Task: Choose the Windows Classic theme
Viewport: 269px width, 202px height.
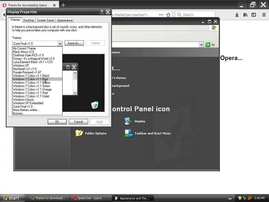Action: pyautogui.click(x=37, y=100)
